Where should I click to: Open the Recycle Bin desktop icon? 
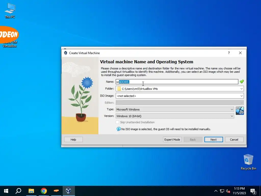point(248,162)
